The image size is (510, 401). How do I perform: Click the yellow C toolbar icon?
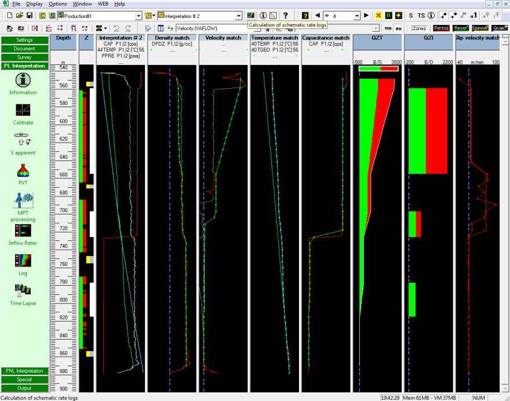tap(42, 16)
